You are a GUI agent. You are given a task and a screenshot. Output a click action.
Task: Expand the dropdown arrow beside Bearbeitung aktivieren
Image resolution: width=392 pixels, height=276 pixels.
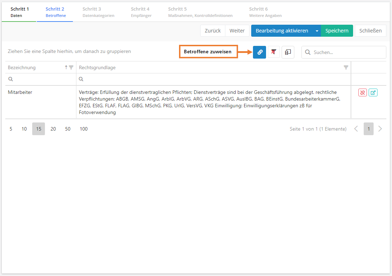(x=317, y=31)
